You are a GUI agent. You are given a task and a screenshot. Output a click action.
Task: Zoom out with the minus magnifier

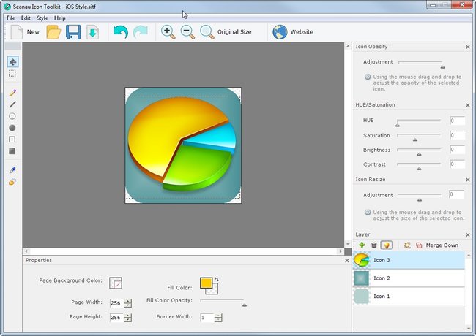point(187,32)
